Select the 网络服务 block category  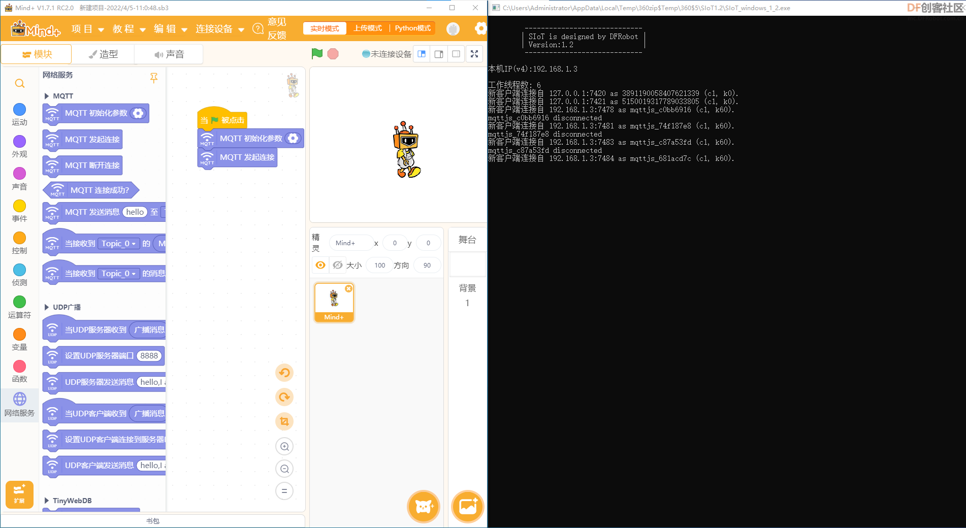19,405
